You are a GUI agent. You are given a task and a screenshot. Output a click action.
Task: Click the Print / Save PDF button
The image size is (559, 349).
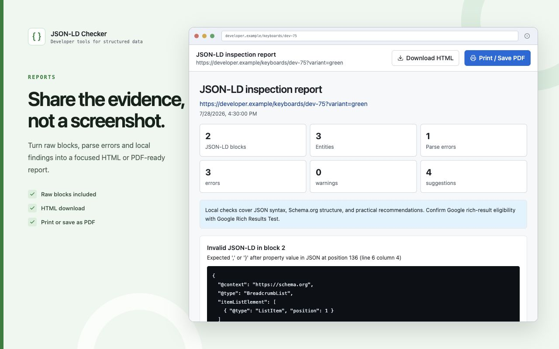point(497,58)
